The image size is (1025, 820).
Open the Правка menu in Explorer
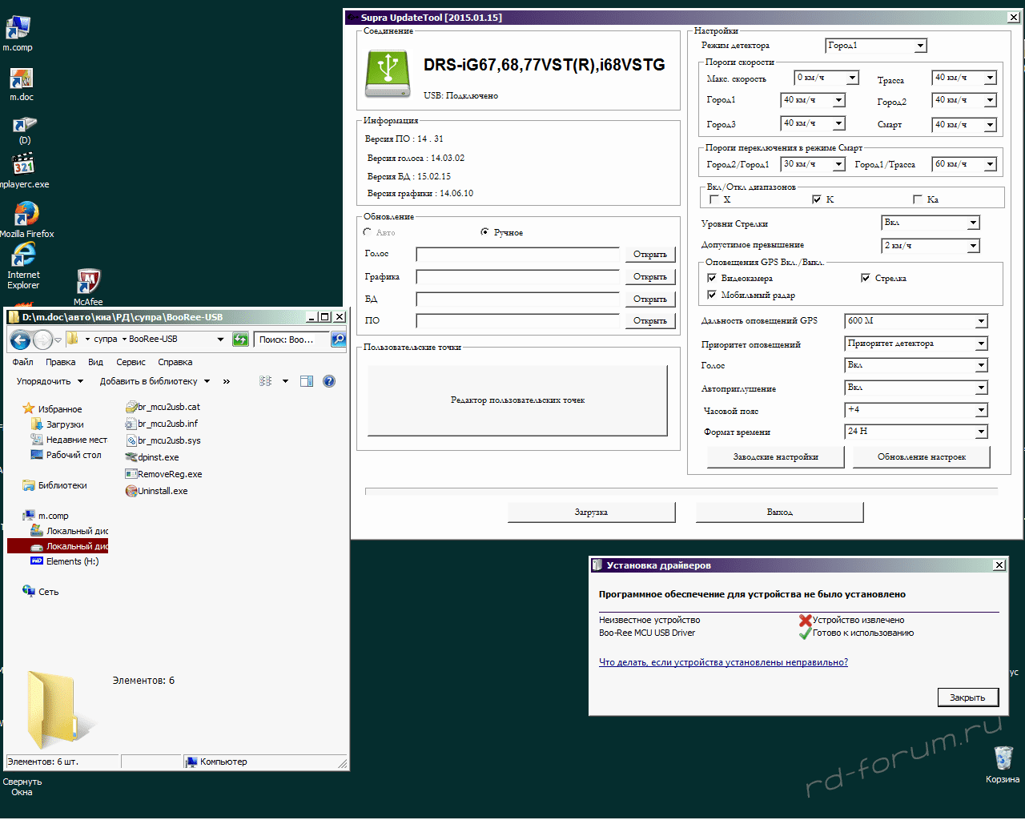pyautogui.click(x=61, y=362)
